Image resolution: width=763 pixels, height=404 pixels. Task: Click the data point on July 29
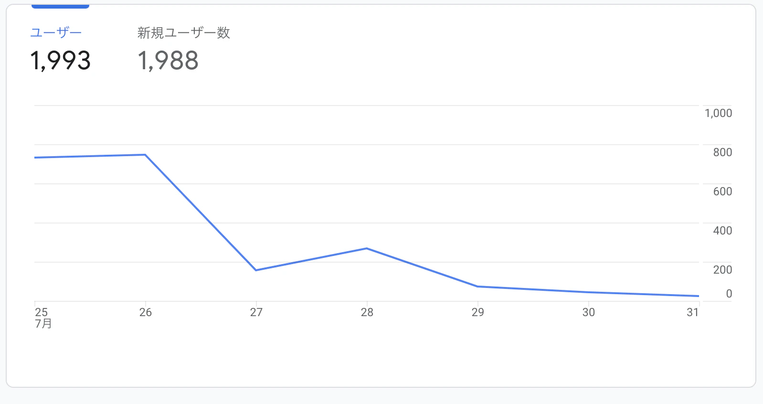[x=478, y=287]
